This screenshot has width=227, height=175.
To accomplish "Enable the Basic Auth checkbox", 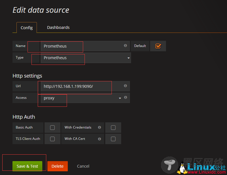I will [52, 128].
